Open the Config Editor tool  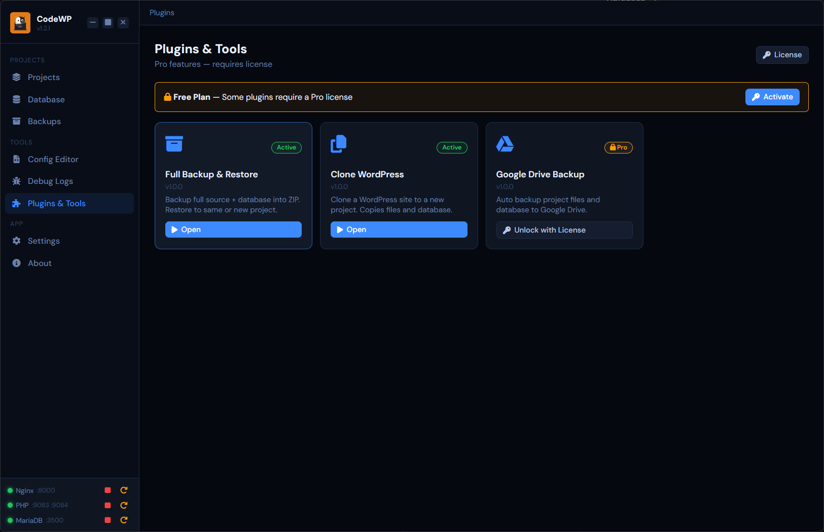pos(53,160)
